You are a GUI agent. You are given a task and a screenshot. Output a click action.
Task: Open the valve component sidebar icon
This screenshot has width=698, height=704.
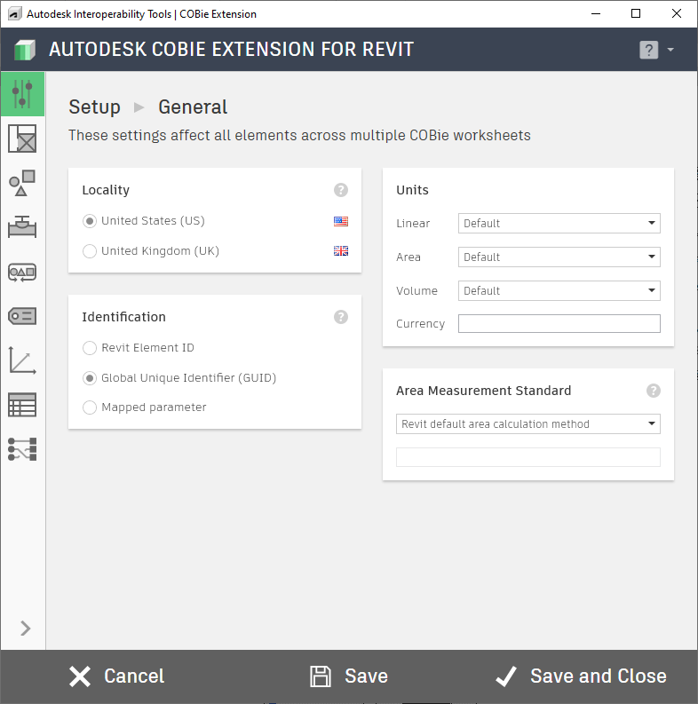click(x=22, y=226)
